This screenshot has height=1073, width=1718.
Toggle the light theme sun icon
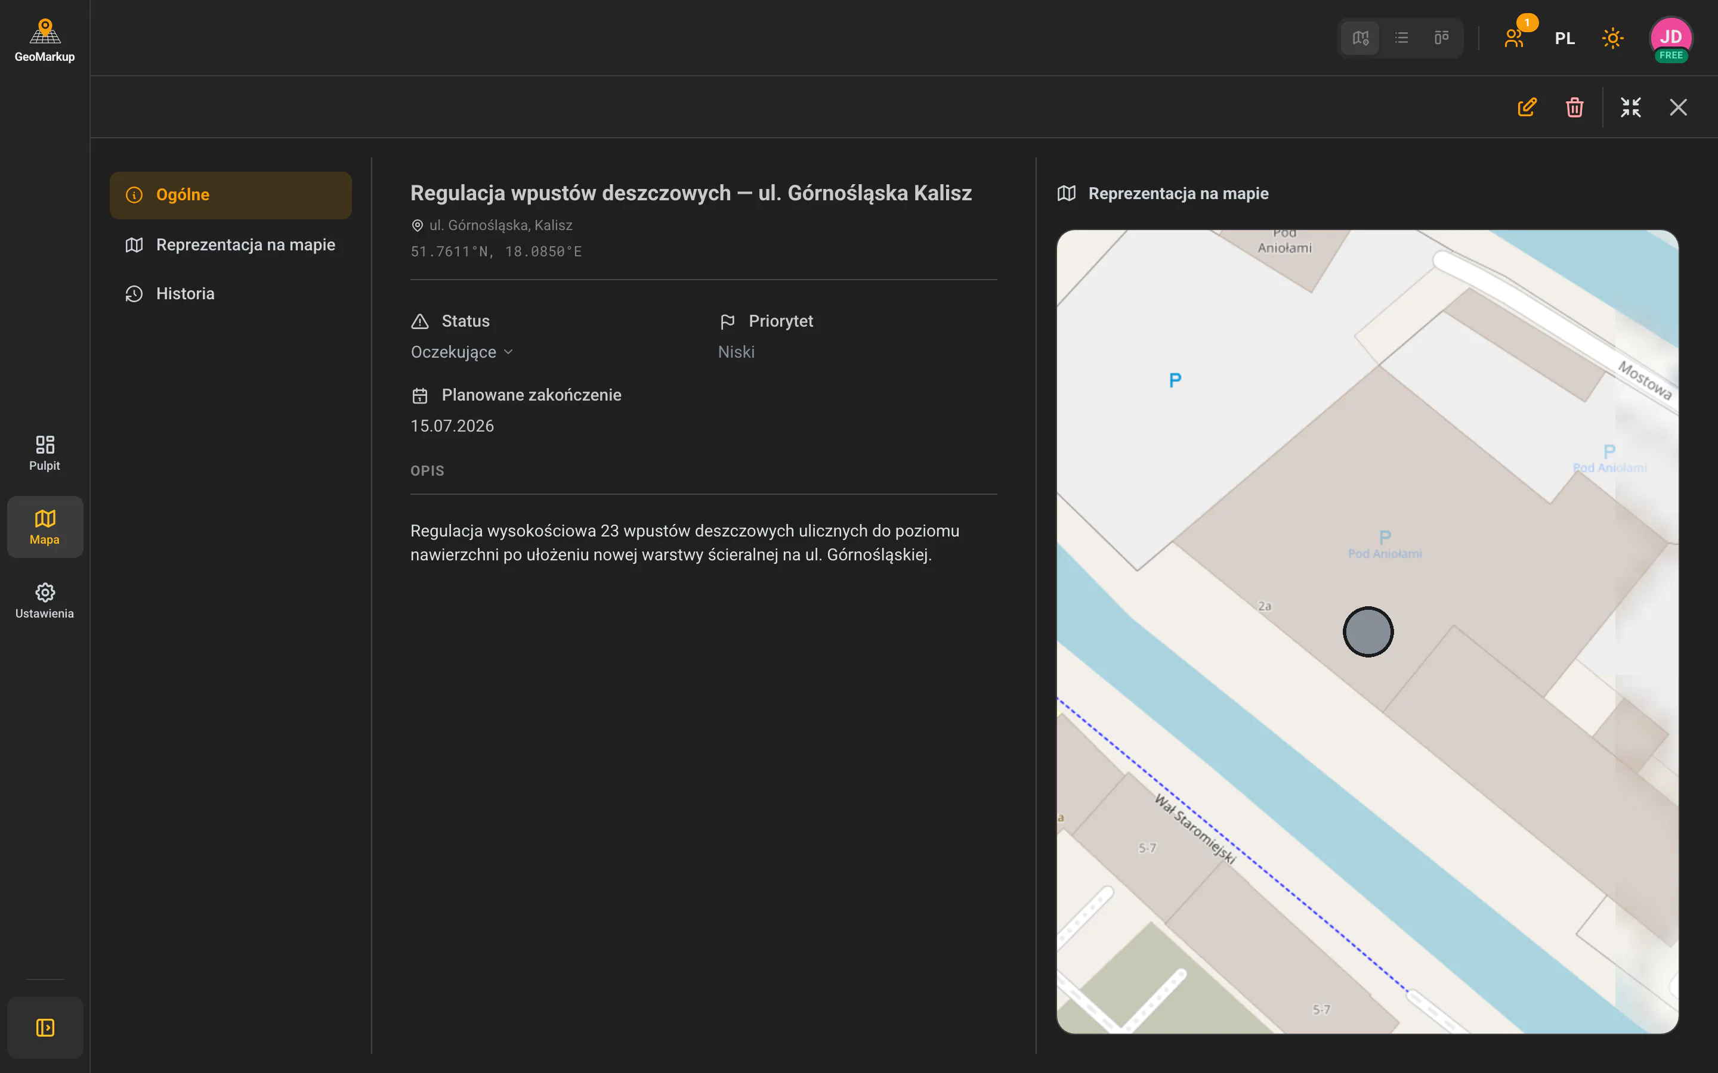[x=1613, y=38]
